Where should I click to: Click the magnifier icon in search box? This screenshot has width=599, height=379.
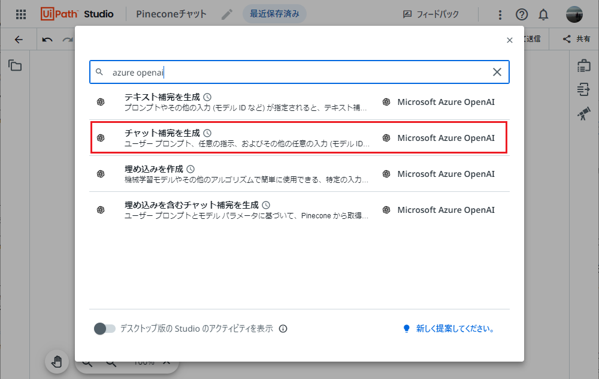(x=99, y=72)
